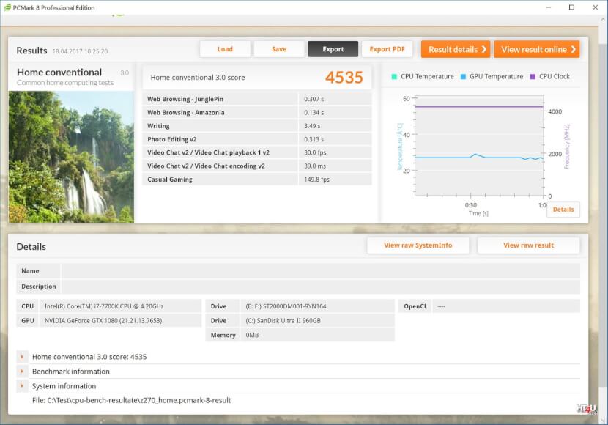The width and height of the screenshot is (608, 425).
Task: Toggle CPU Temperature legend swatch
Action: [394, 77]
